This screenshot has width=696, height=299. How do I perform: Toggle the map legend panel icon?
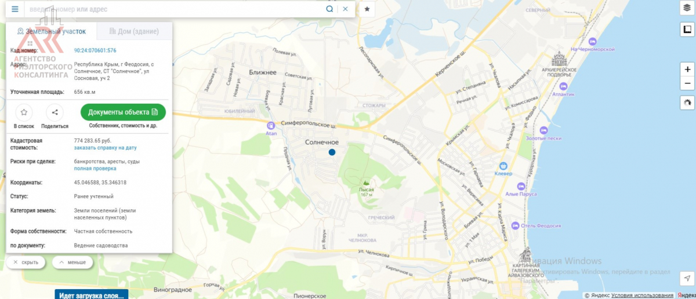pyautogui.click(x=687, y=30)
